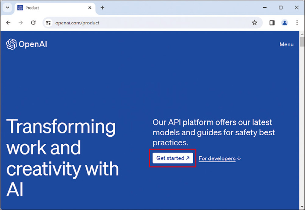Navigate back to the previous page
The height and width of the screenshot is (210, 305).
(8, 23)
